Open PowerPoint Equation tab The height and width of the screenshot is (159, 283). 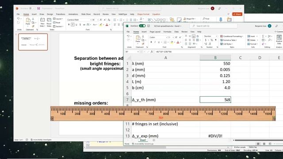[x=156, y=14]
